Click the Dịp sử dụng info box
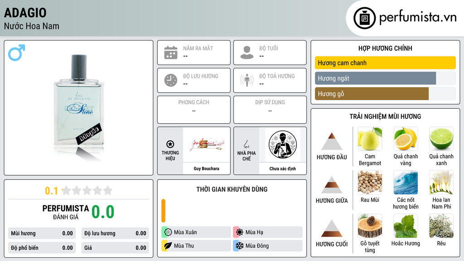The image size is (464, 261). (270, 110)
